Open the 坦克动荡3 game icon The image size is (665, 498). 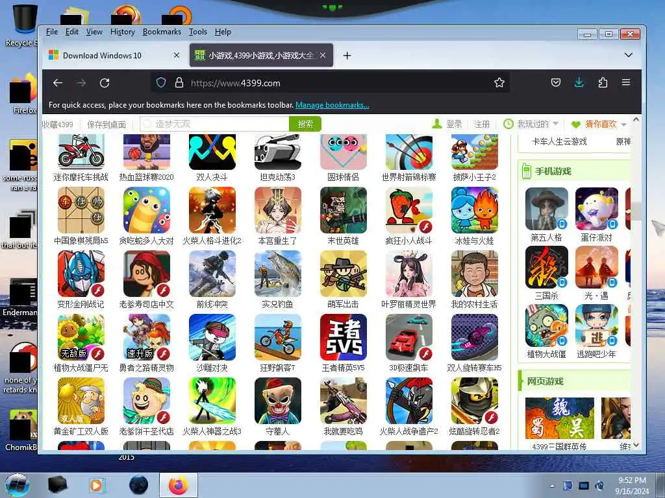(x=278, y=152)
